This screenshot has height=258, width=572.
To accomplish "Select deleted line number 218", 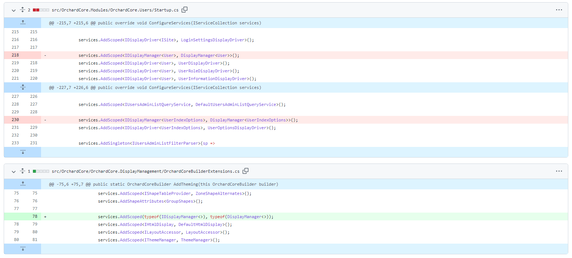I will (15, 55).
